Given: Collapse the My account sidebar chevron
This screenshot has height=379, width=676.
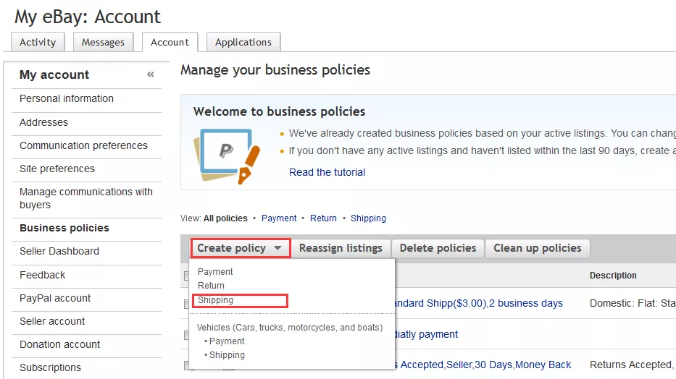Looking at the screenshot, I should point(151,74).
